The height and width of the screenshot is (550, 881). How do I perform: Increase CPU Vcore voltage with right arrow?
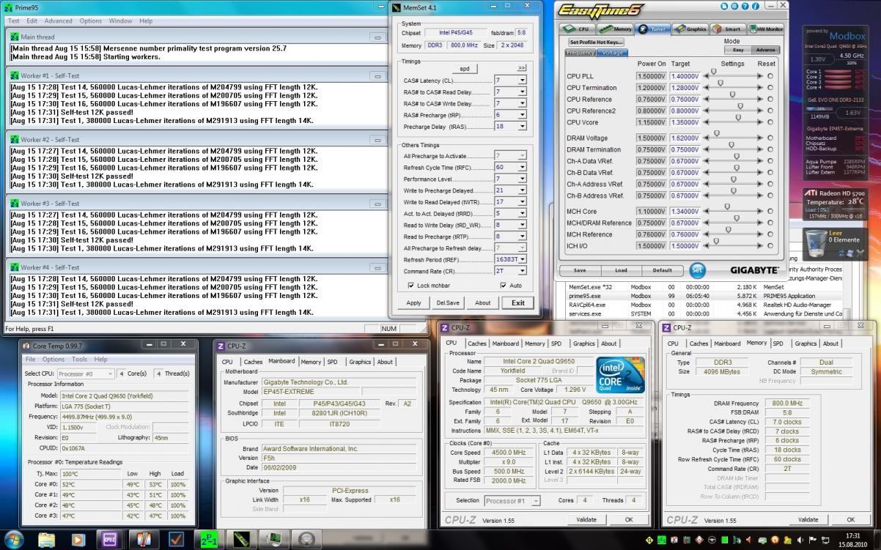[761, 122]
